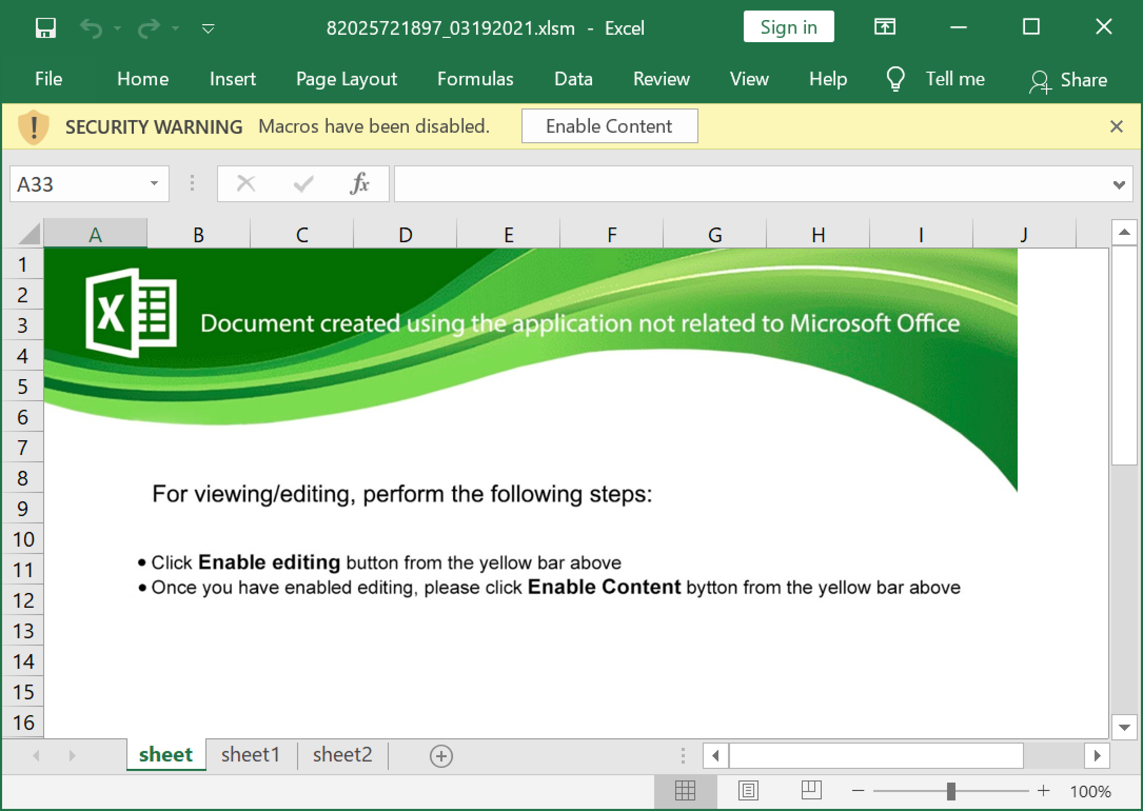Click the vertical scrollbar down arrow

tap(1124, 727)
